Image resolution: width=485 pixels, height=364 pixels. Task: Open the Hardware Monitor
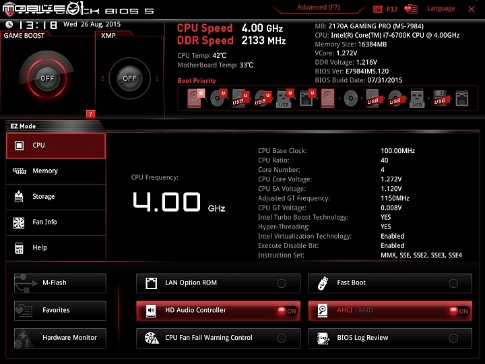click(60, 338)
